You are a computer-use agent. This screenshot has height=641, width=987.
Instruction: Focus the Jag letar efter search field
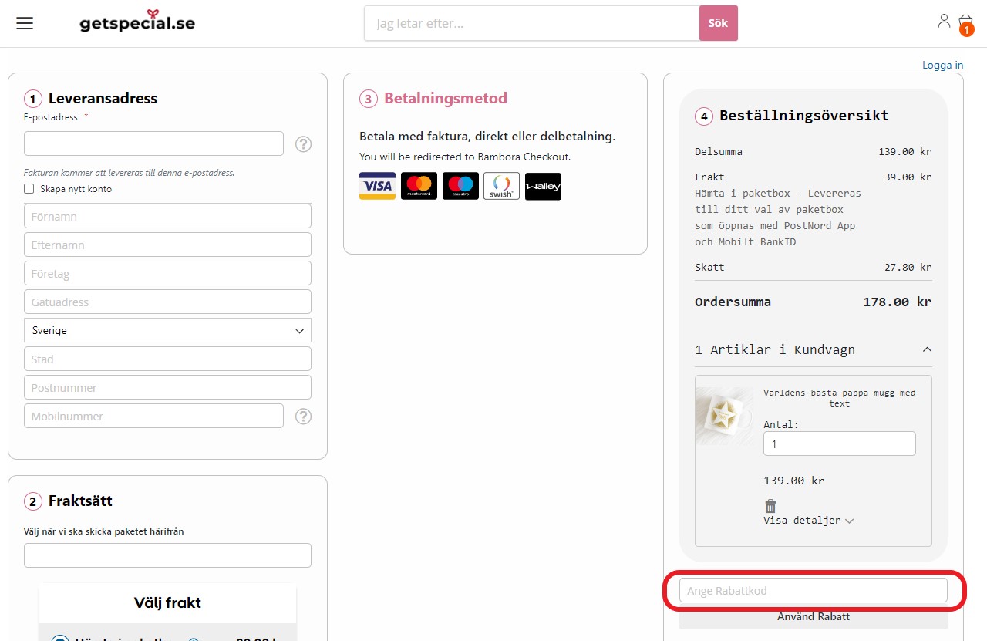pos(531,23)
